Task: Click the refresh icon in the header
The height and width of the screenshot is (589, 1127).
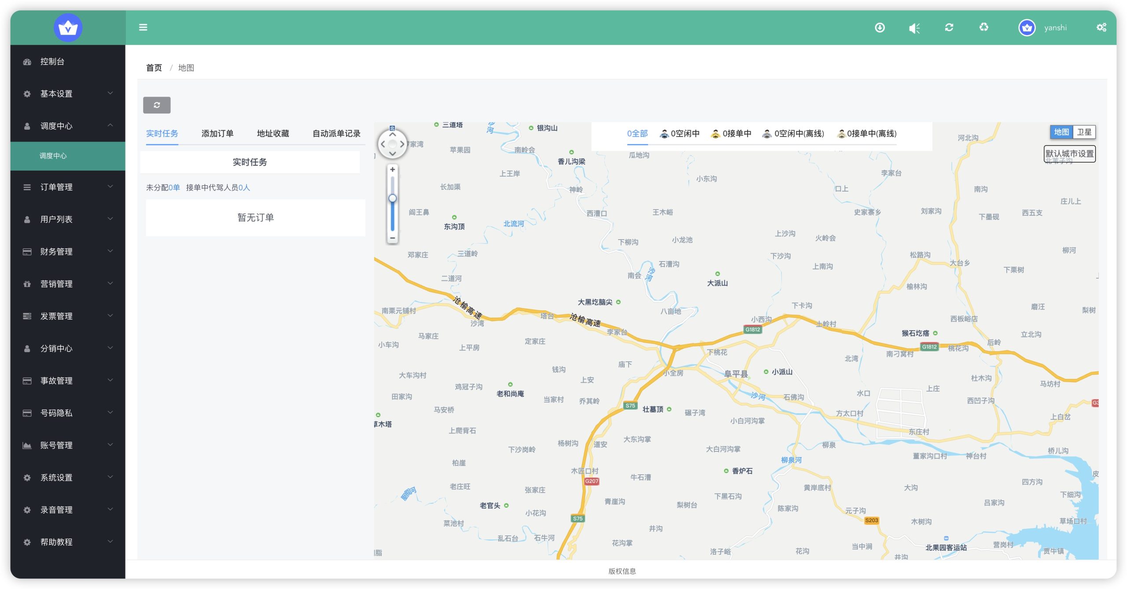Action: [950, 27]
